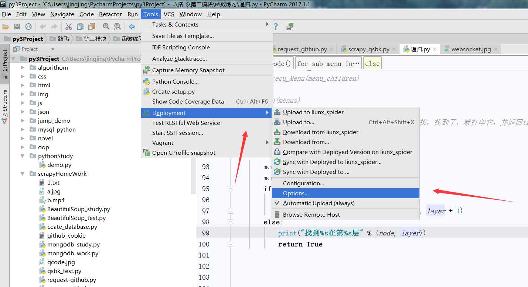Expand the css folder
Image resolution: width=528 pixels, height=287 pixels.
tap(23, 76)
